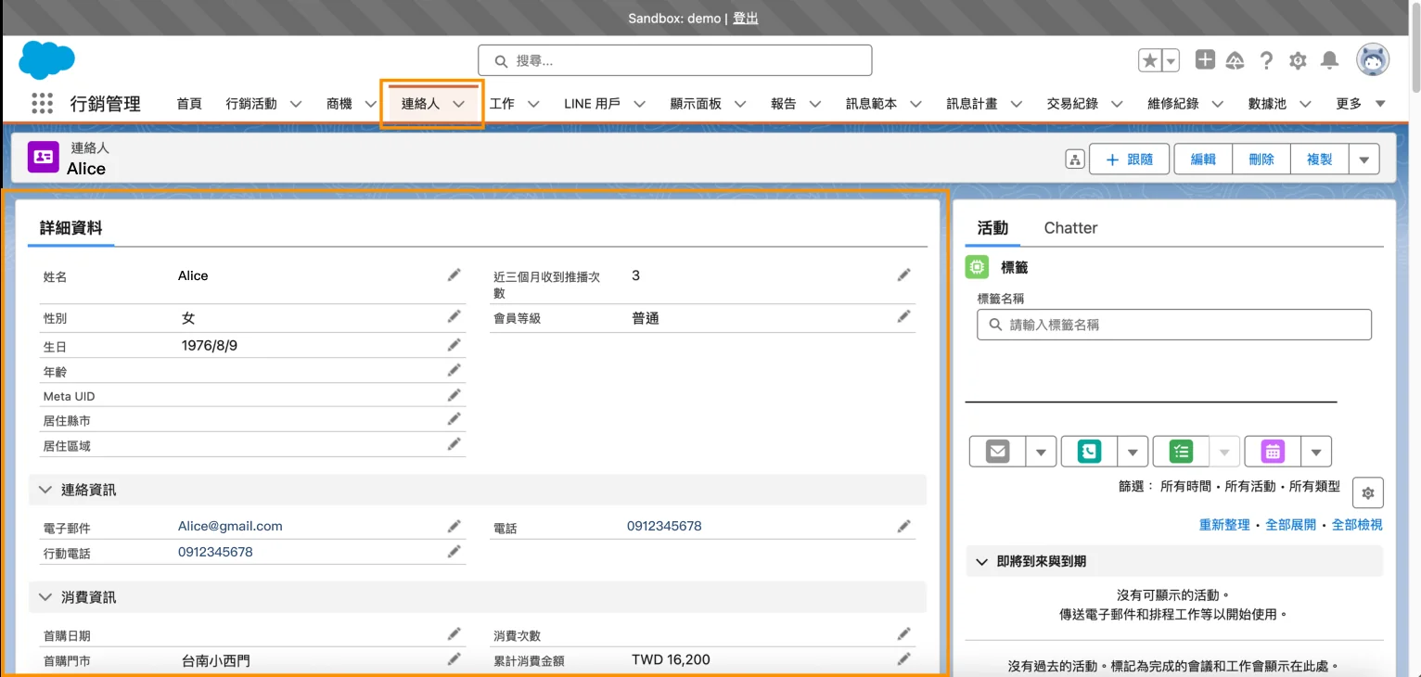This screenshot has width=1421, height=677.
Task: Click the new task checklist icon
Action: pos(1181,452)
